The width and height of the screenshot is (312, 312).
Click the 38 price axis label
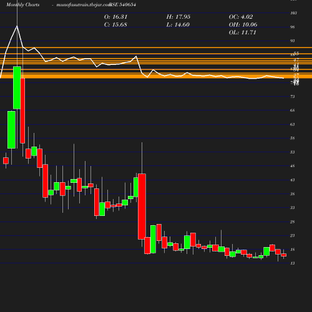click(293, 194)
